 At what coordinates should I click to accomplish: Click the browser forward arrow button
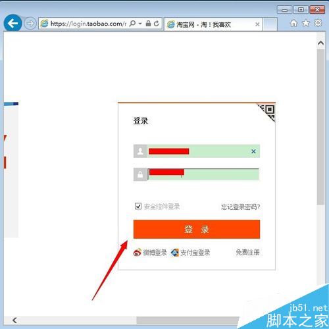[x=30, y=23]
